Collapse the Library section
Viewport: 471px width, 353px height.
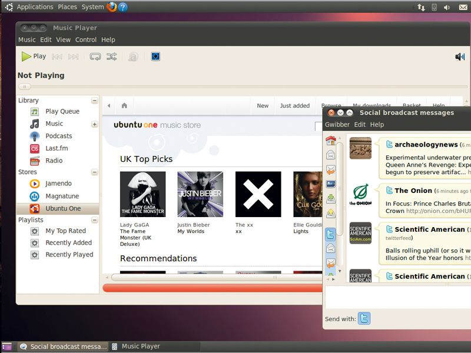(x=95, y=101)
